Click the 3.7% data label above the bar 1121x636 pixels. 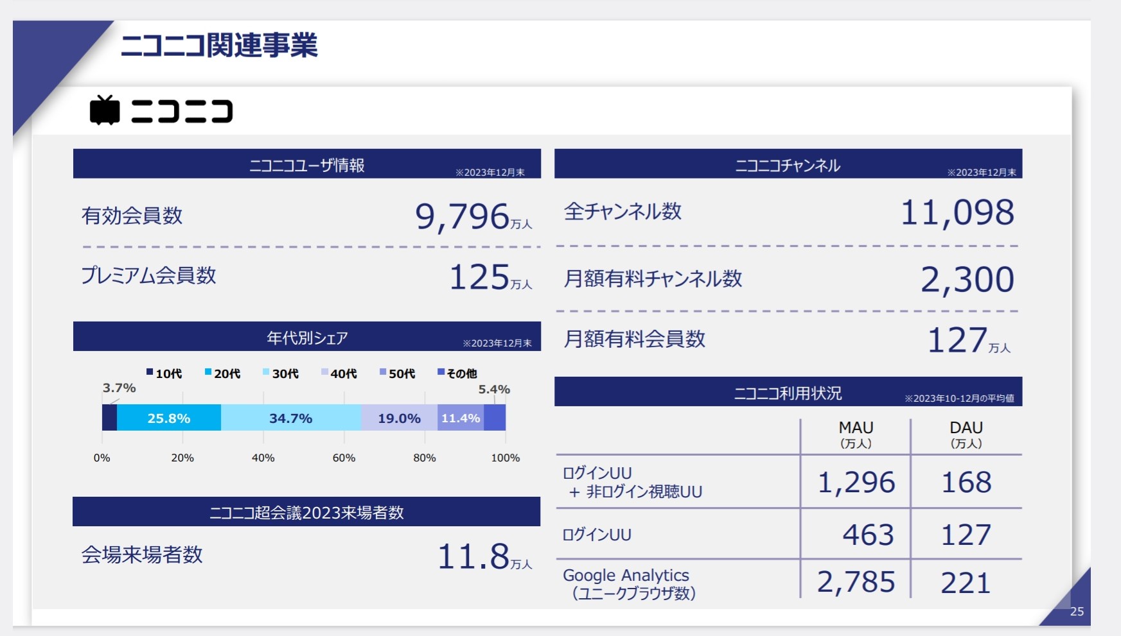[x=119, y=388]
